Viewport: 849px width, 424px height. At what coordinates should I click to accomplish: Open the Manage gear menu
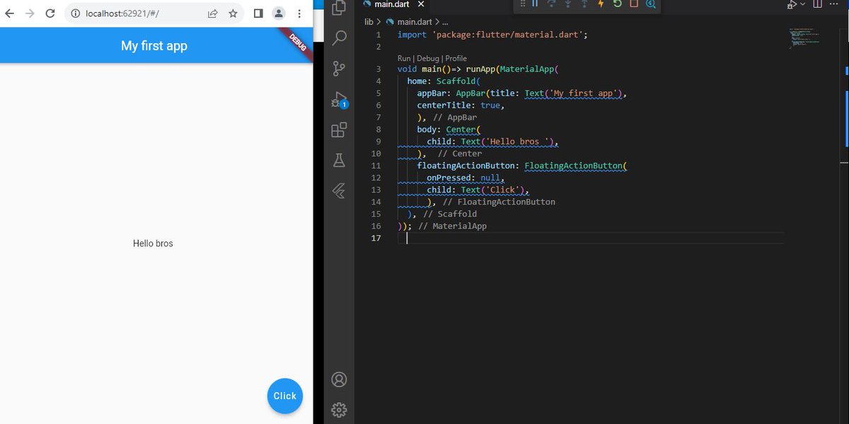(x=339, y=410)
